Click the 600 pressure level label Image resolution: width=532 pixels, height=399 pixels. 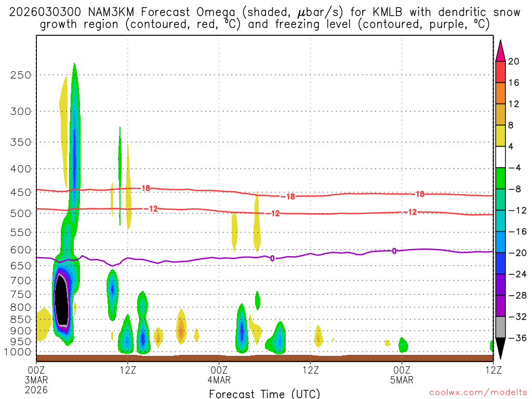coord(21,250)
